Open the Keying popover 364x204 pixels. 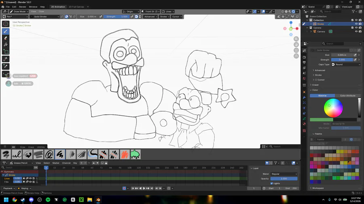[25, 188]
